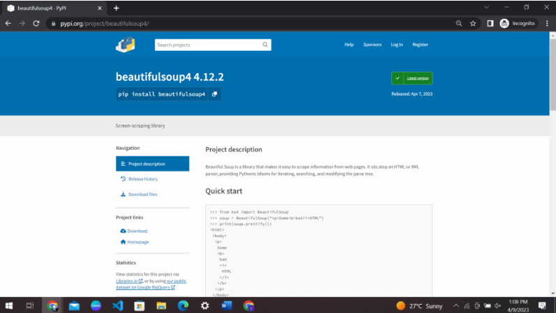The width and height of the screenshot is (556, 313).
Task: Copy the pip install command to clipboard
Action: 214,94
